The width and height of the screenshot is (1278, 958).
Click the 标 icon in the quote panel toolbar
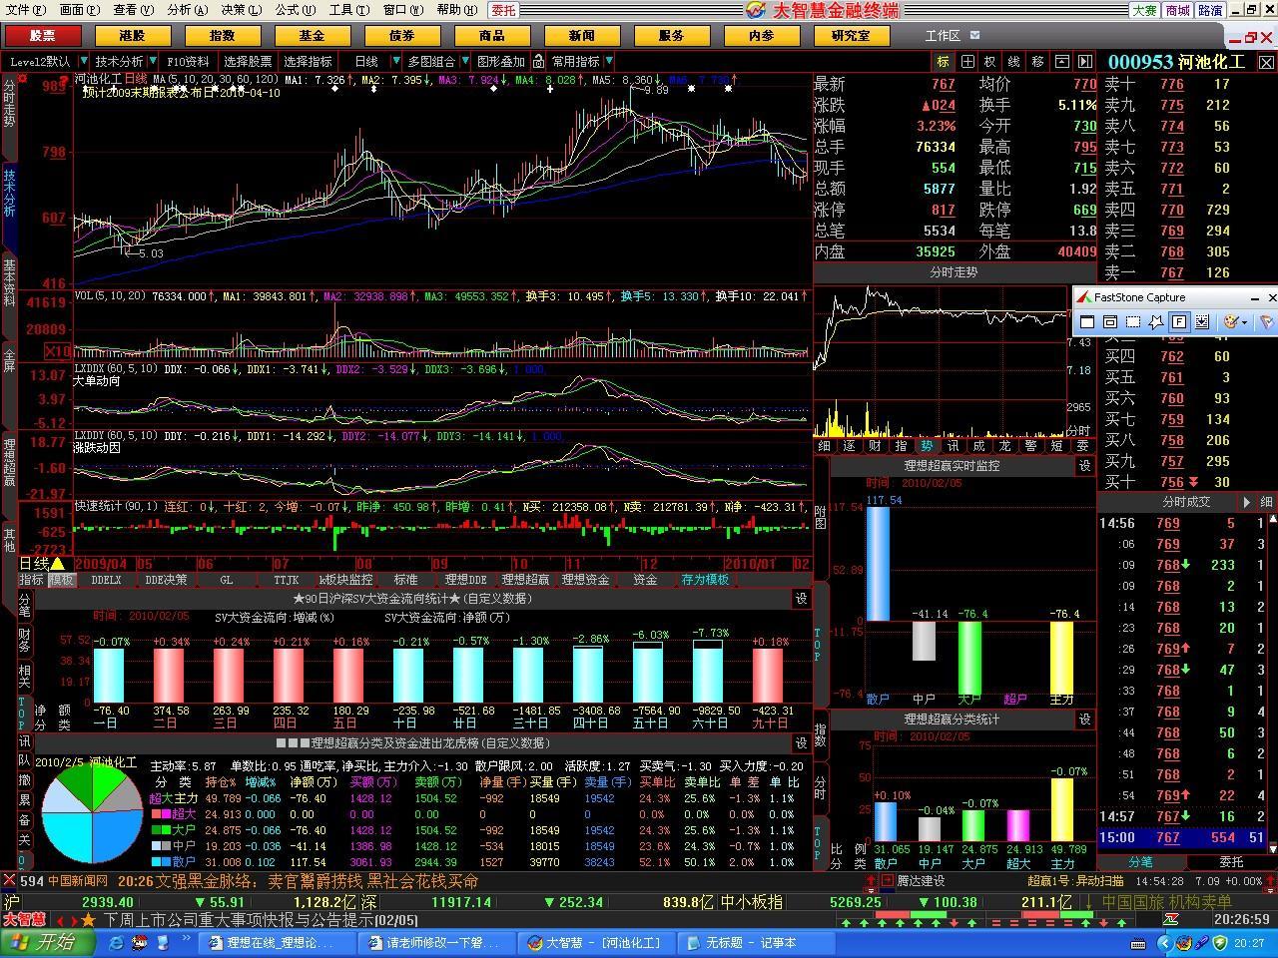(x=944, y=62)
